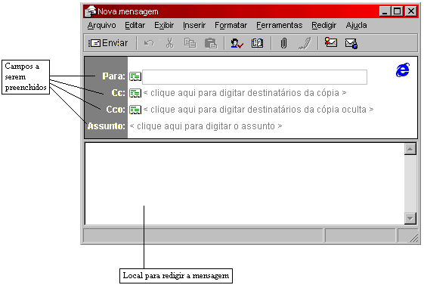Open the Exibir menu
Screen dimensions: 424x285
coord(164,25)
